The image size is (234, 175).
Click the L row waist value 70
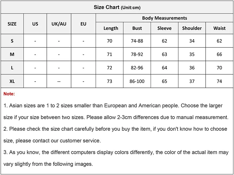pyautogui.click(x=219, y=68)
